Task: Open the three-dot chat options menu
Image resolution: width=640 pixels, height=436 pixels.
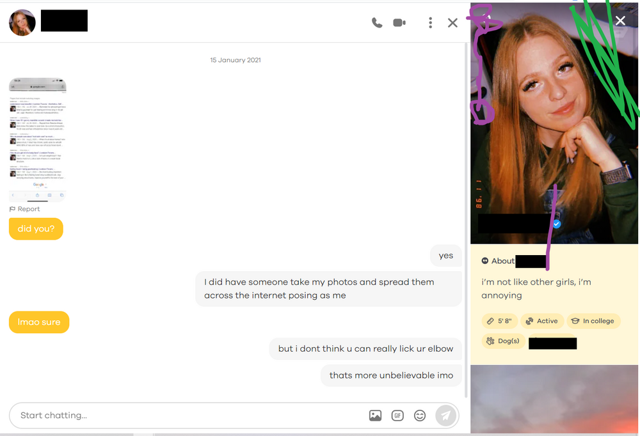Action: pos(430,23)
